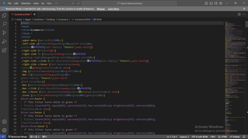The height and width of the screenshot is (139, 248).
Task: Go back with the left arrow
Action: (x=73, y=3)
